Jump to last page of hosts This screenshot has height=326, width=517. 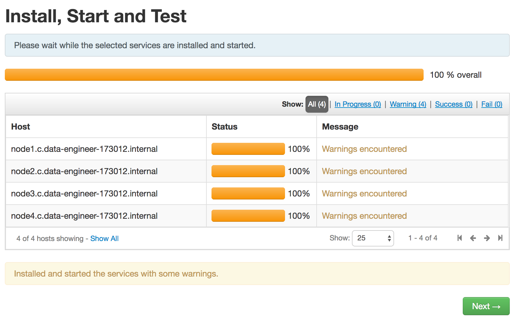click(x=500, y=238)
